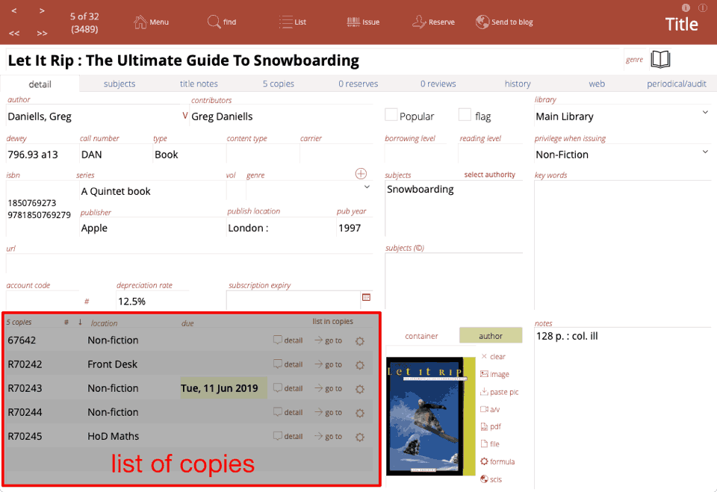Tick the flag checkbox
The image size is (717, 492).
[465, 115]
